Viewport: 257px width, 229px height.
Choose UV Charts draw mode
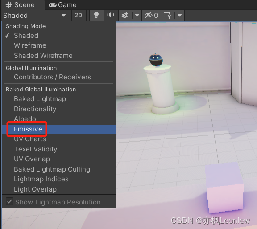[x=59, y=139]
